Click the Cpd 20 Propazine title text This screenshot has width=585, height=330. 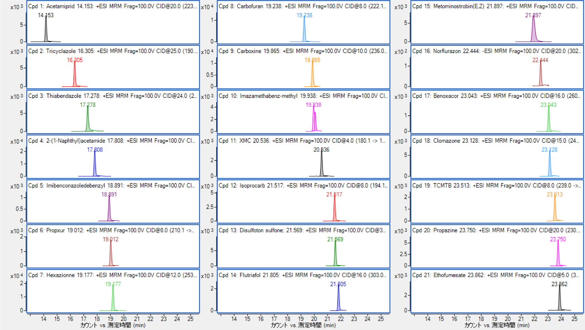[x=497, y=230]
